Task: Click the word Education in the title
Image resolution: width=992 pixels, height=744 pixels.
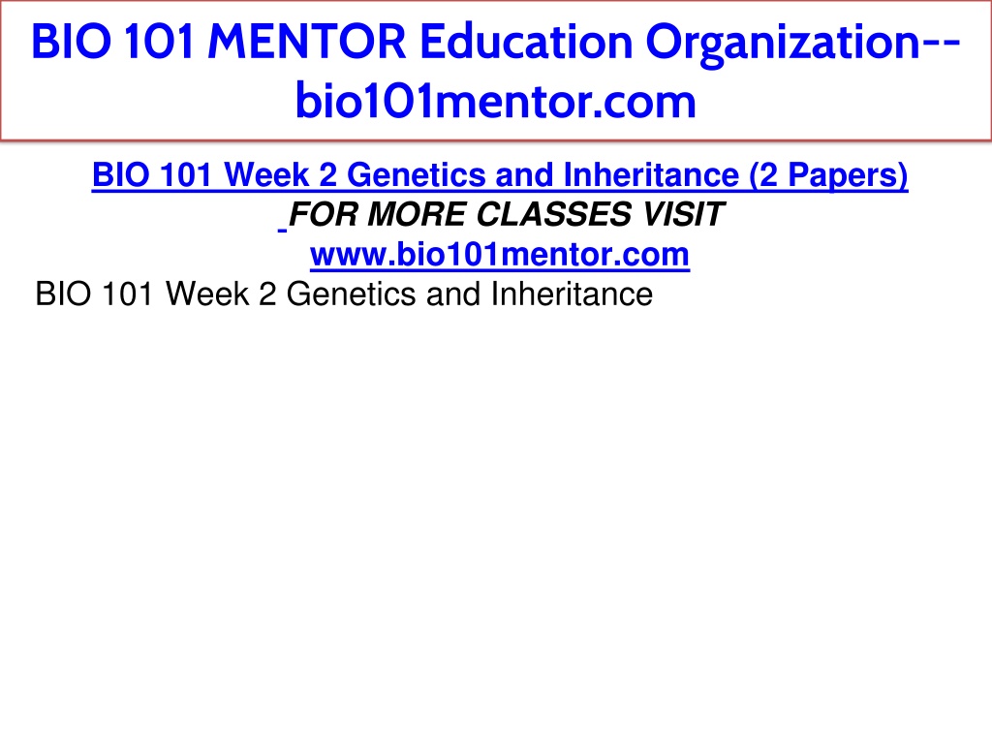Action: (x=526, y=42)
